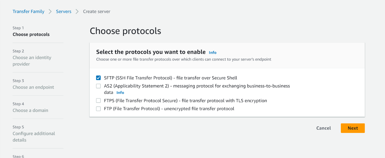Click the chevron after Transfer Family breadcrumb
The image size is (385, 158).
tap(50, 11)
